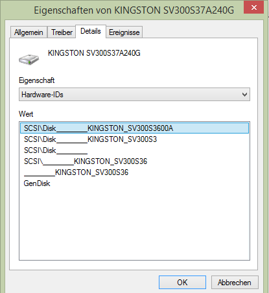Click the Eigenschaft label
Screen dimensions: 269x293
click(x=37, y=80)
